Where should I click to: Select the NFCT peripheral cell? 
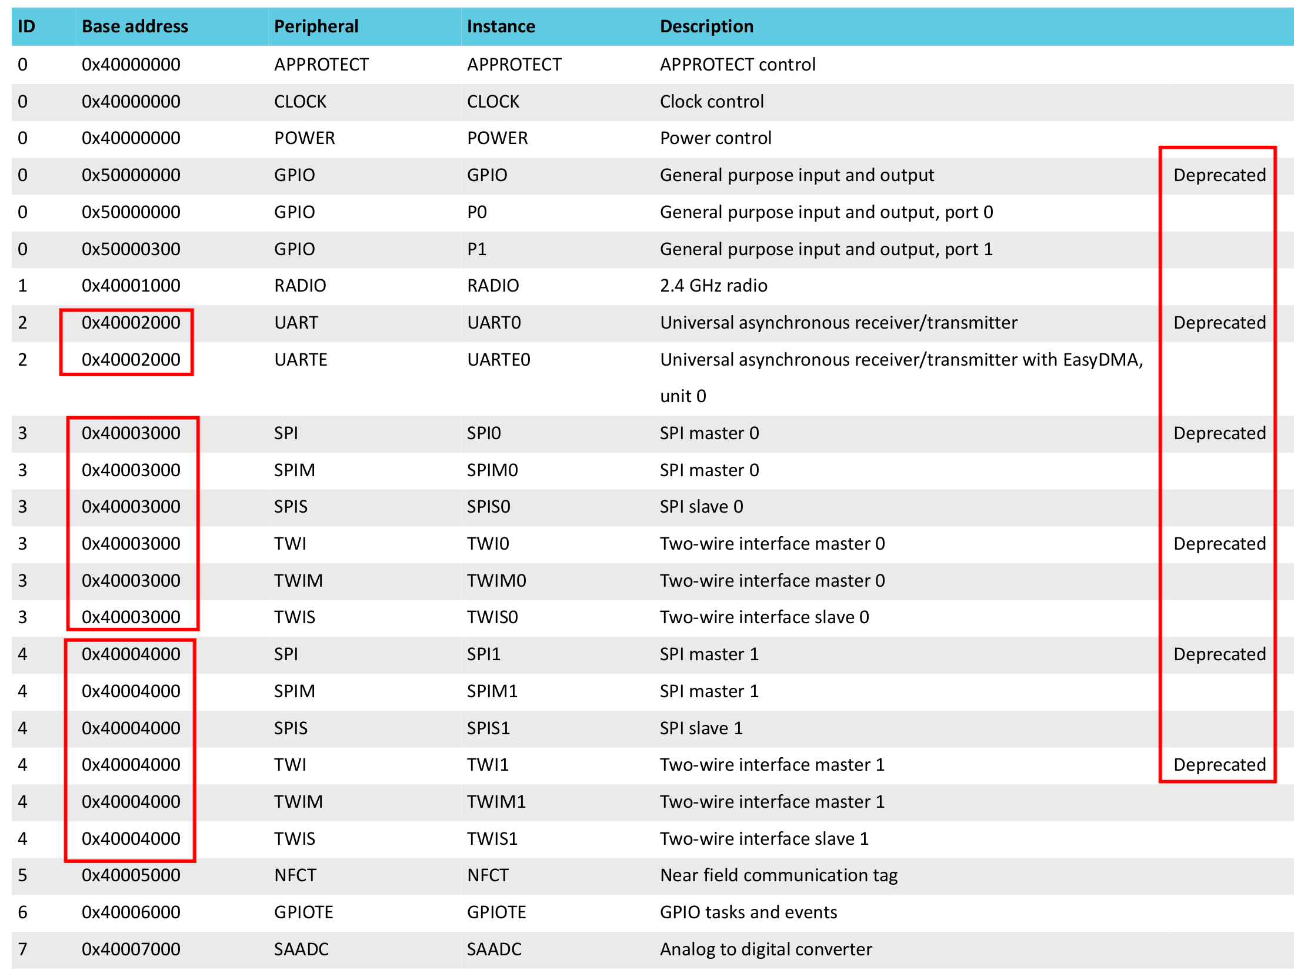click(295, 875)
